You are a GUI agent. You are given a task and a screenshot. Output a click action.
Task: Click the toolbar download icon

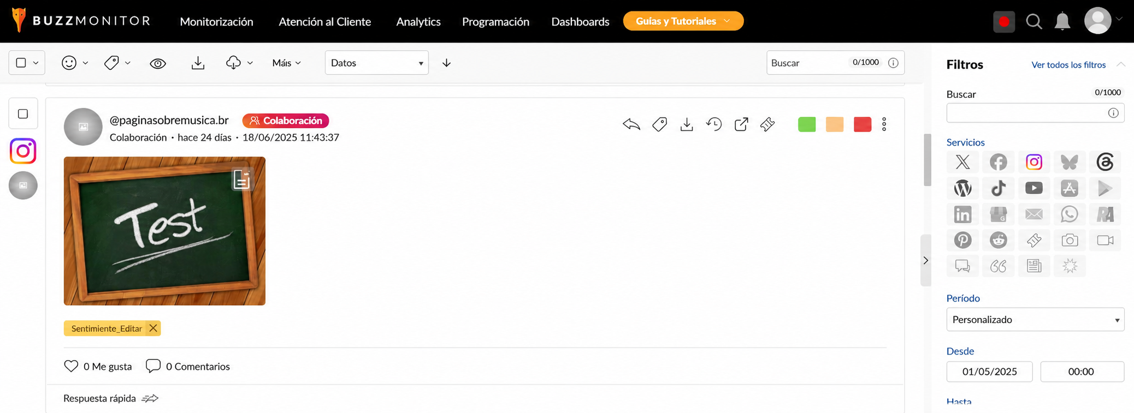[x=198, y=63]
